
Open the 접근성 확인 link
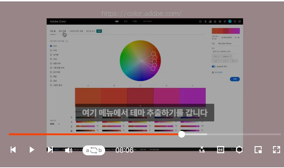(218, 72)
